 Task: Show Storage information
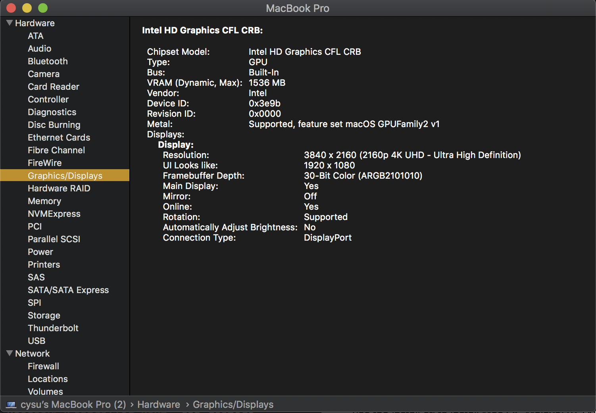pos(44,315)
